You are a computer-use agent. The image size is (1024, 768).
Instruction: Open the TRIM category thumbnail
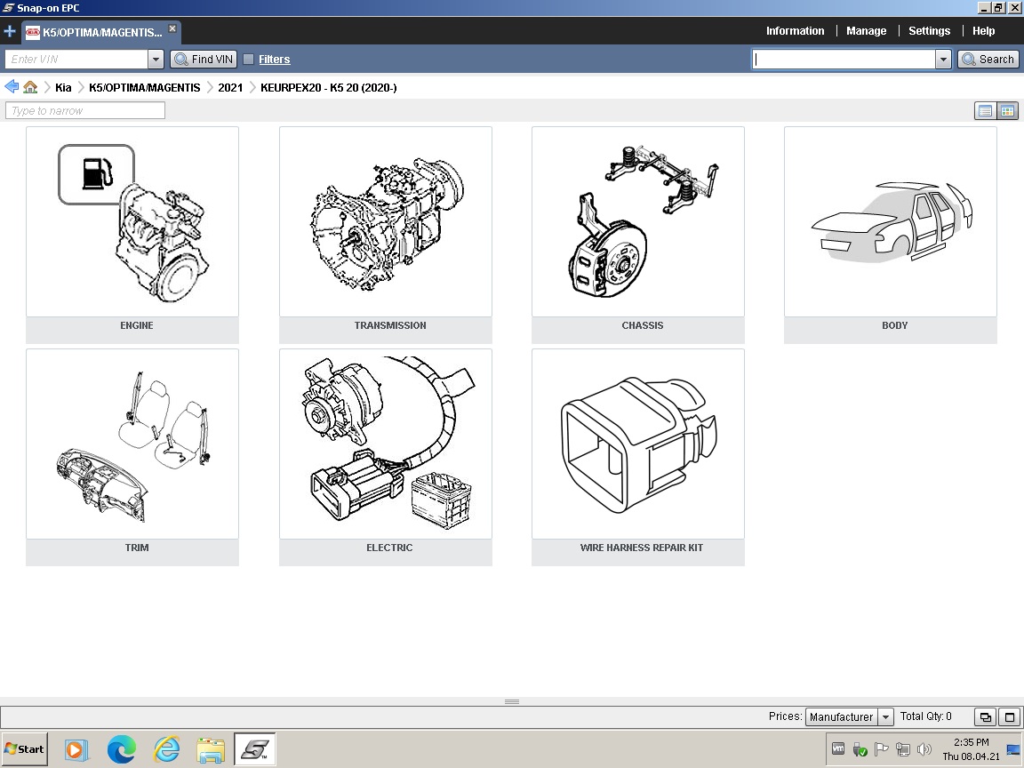click(x=132, y=444)
